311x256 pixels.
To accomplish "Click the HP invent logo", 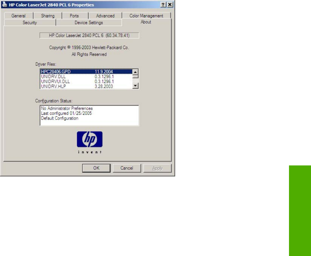I will click(x=90, y=142).
